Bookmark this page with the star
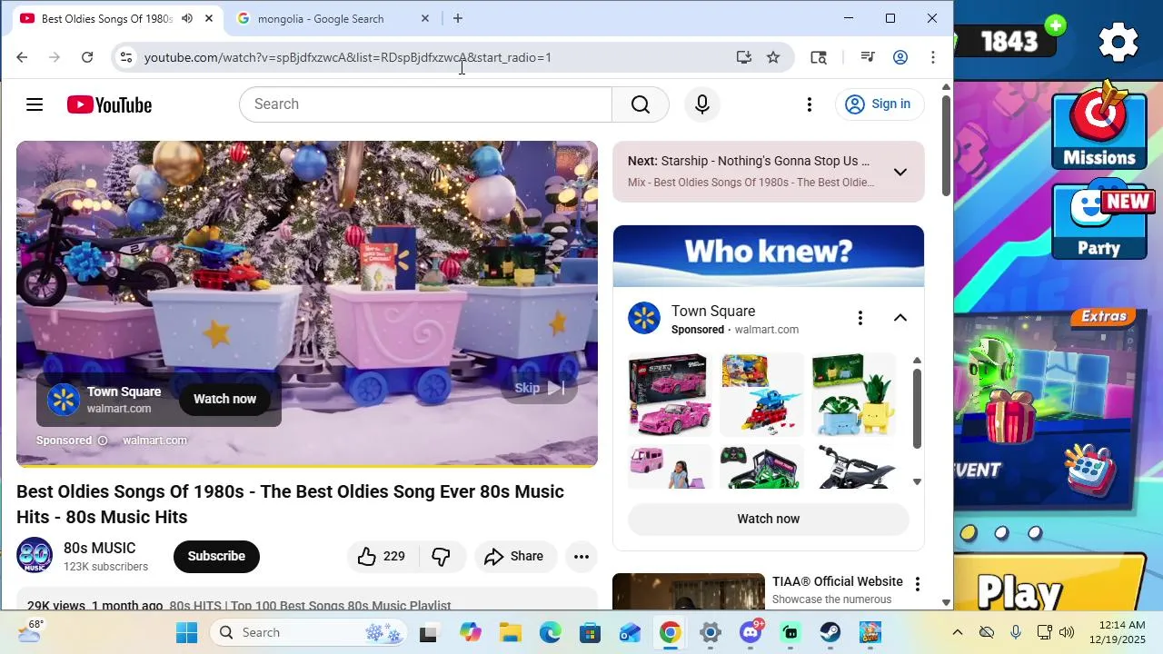This screenshot has height=654, width=1163. pos(773,57)
